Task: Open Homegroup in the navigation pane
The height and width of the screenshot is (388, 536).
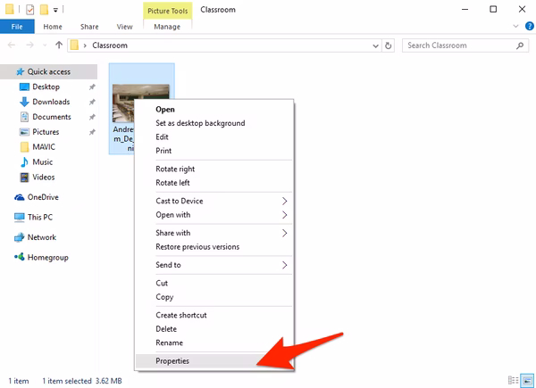Action: tap(47, 257)
